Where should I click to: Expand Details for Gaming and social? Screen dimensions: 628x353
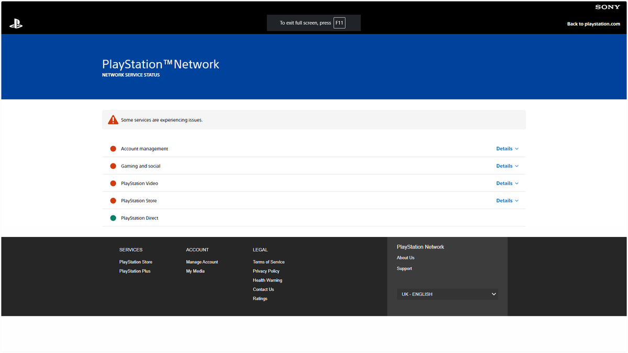pos(507,166)
